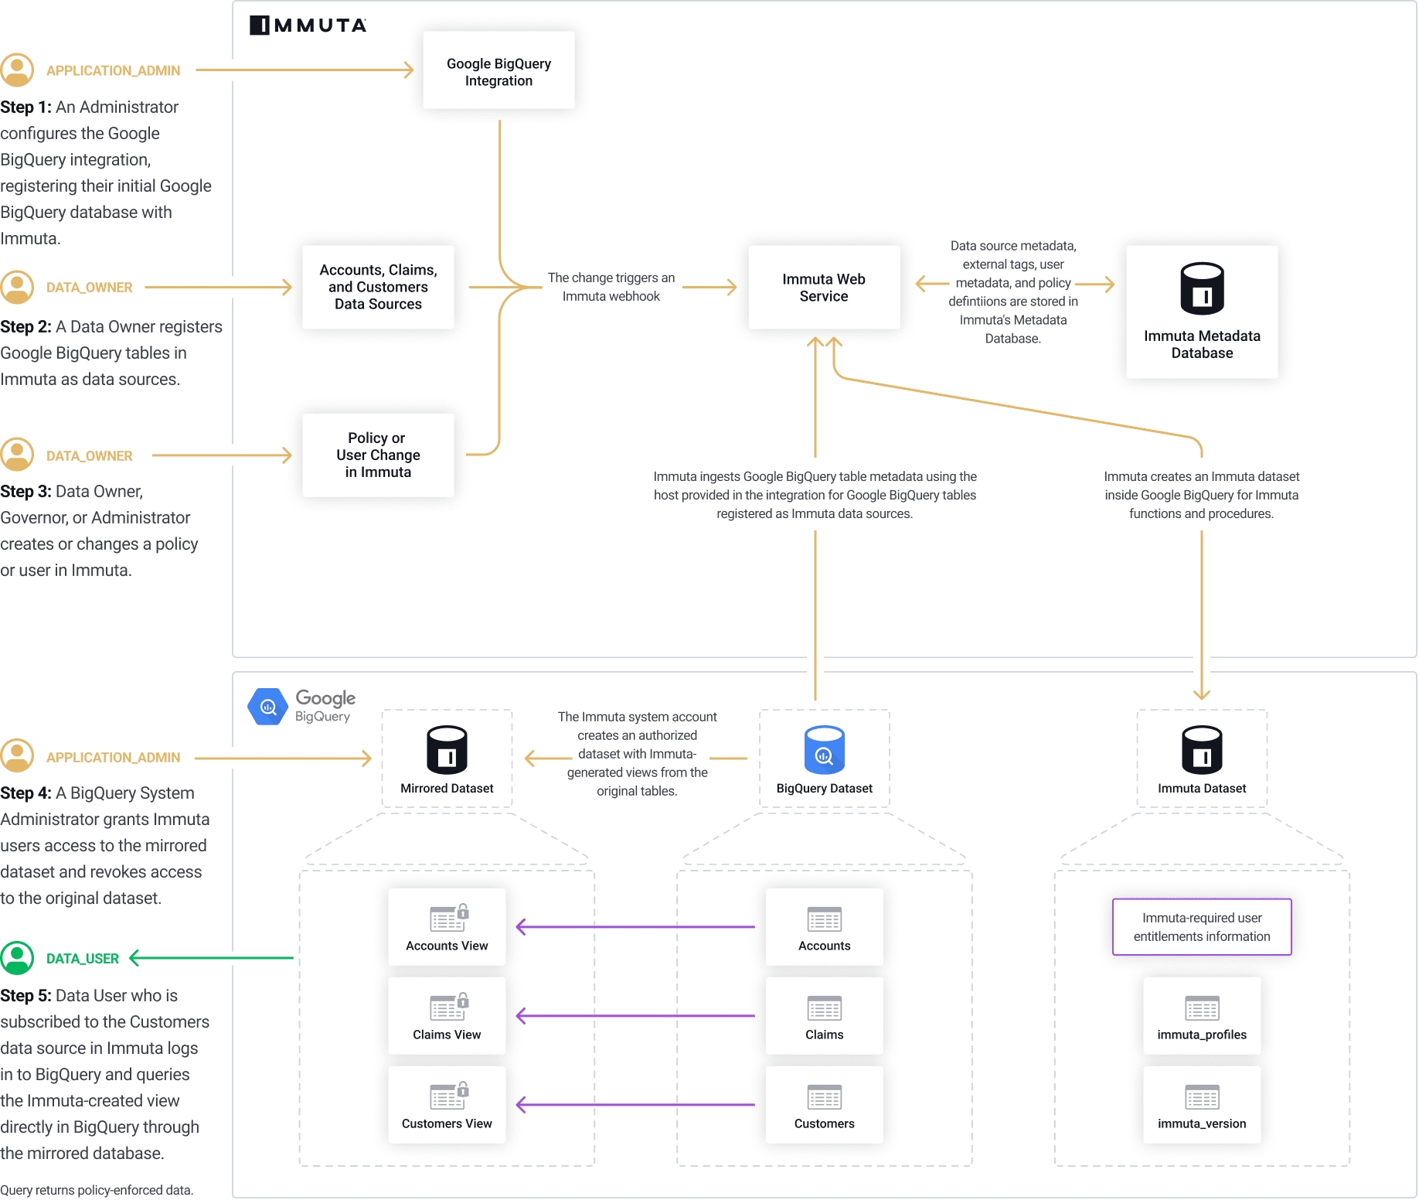Select the Immuta Web Service box
1419x1200 pixels.
pyautogui.click(x=824, y=288)
